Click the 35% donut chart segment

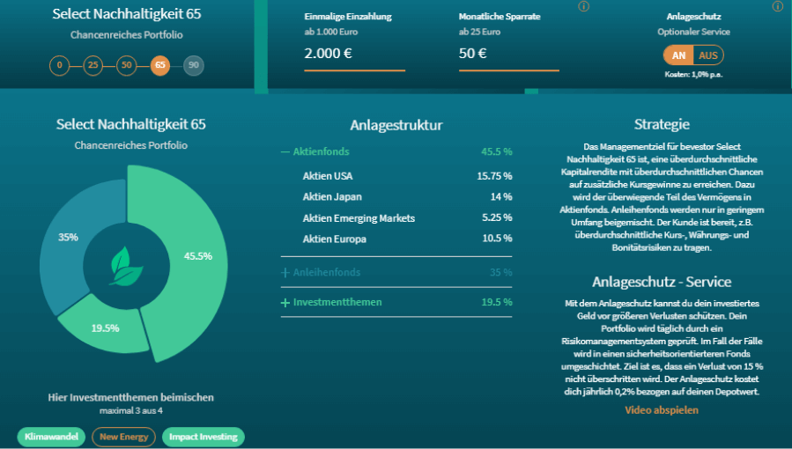(68, 237)
